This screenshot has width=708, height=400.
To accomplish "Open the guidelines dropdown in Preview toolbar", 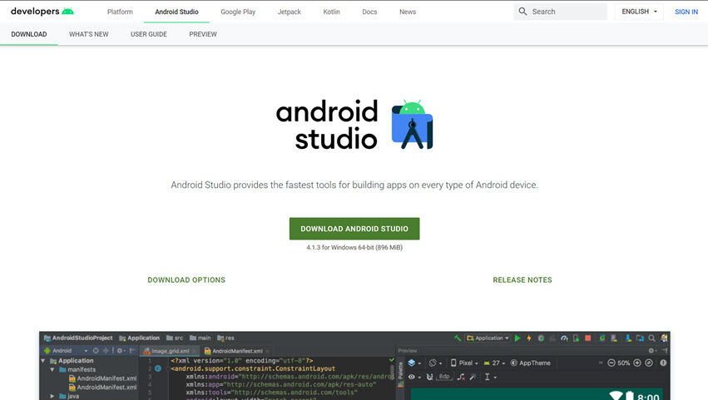I will [x=490, y=377].
